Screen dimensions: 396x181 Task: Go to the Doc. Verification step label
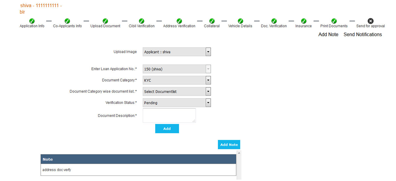pos(274,26)
